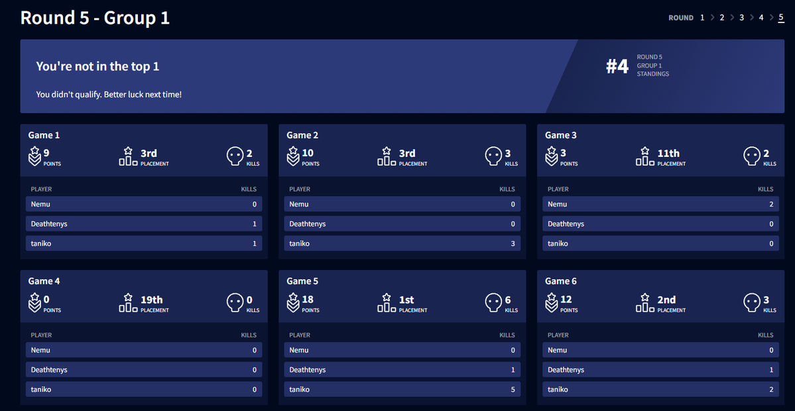The image size is (795, 411).
Task: Go to Round 4 in round navigation
Action: click(x=761, y=18)
